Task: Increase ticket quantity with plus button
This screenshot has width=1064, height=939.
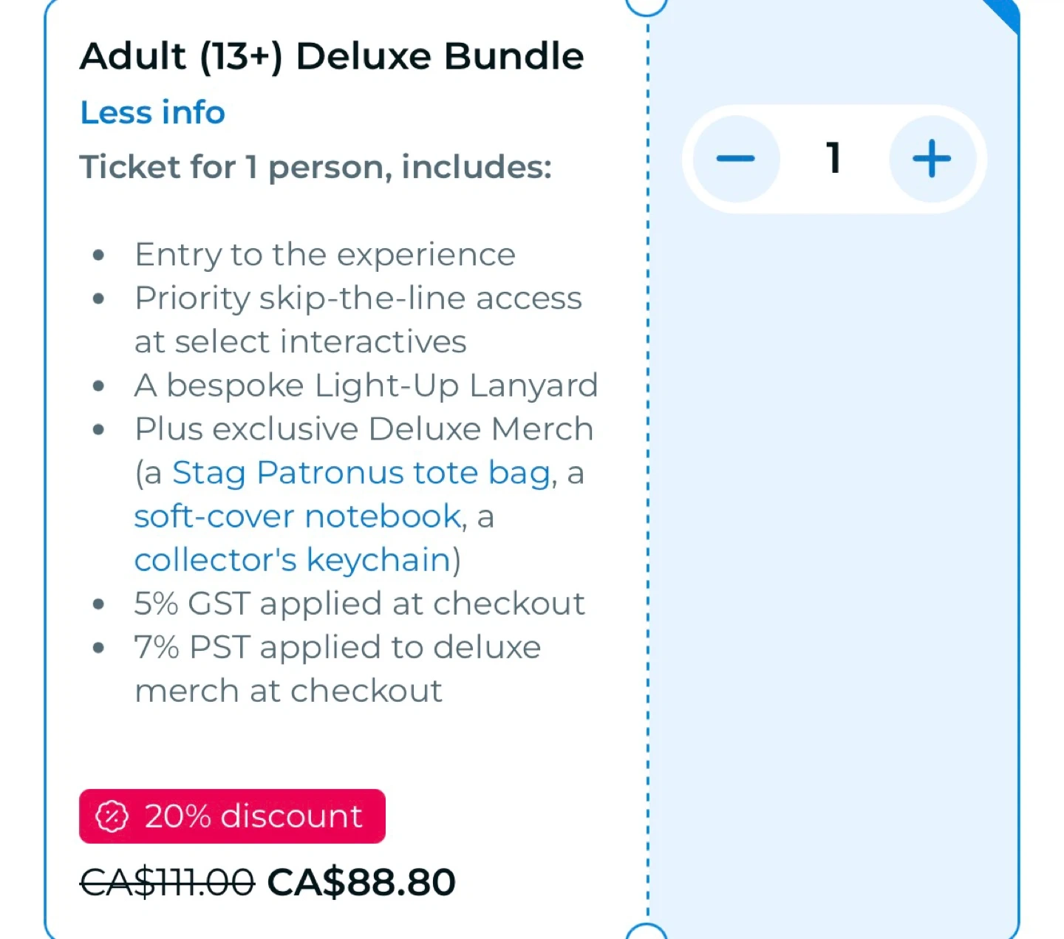Action: coord(932,159)
